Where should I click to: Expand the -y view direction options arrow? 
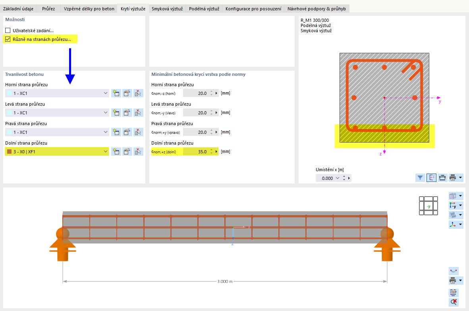(x=460, y=205)
